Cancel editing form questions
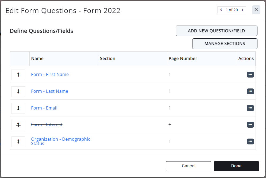Viewport: 266px width, 178px height. pyautogui.click(x=188, y=166)
